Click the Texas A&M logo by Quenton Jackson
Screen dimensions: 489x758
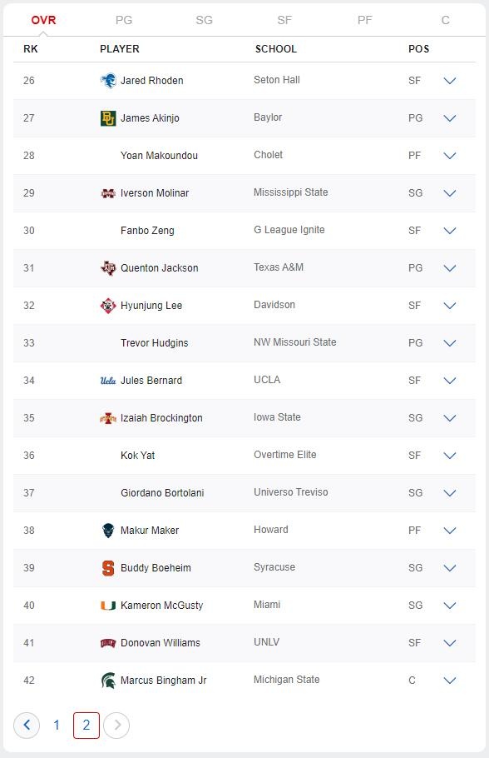tap(108, 268)
